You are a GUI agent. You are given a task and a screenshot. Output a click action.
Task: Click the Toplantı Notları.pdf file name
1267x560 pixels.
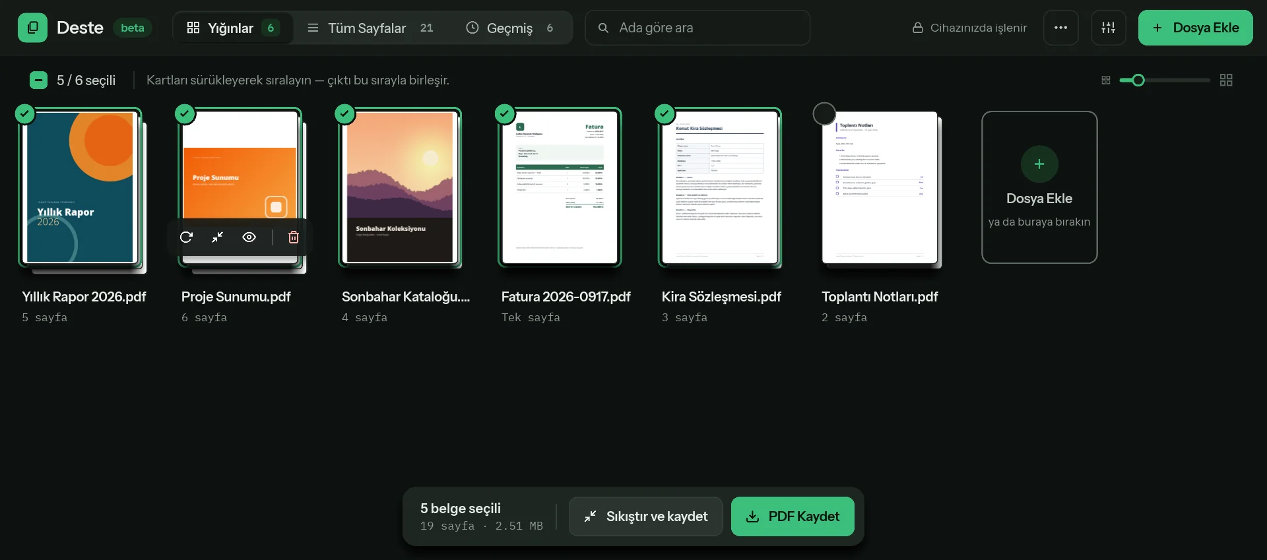coord(880,297)
